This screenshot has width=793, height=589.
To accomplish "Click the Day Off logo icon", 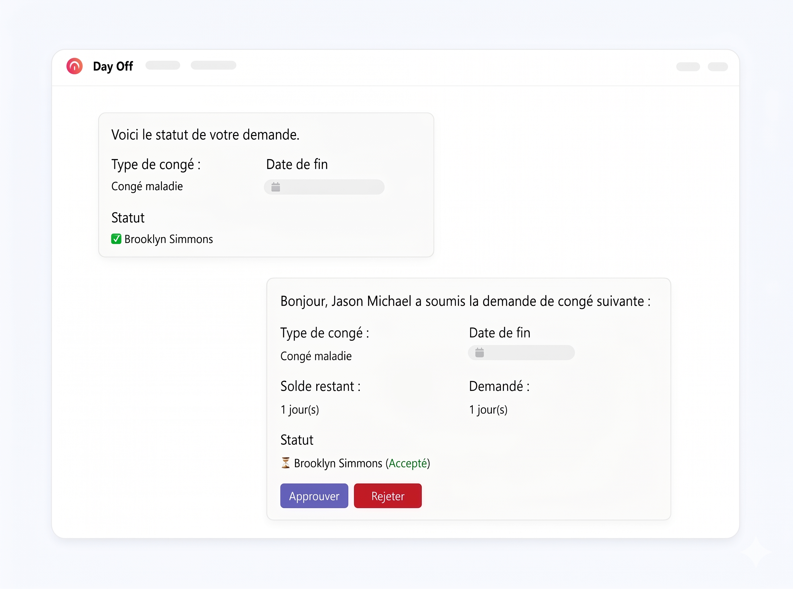I will (x=75, y=66).
